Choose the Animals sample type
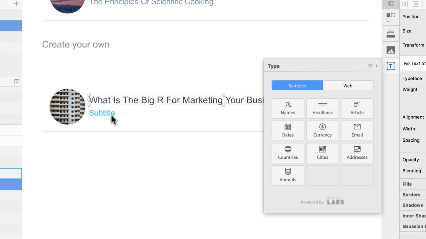 click(x=288, y=175)
